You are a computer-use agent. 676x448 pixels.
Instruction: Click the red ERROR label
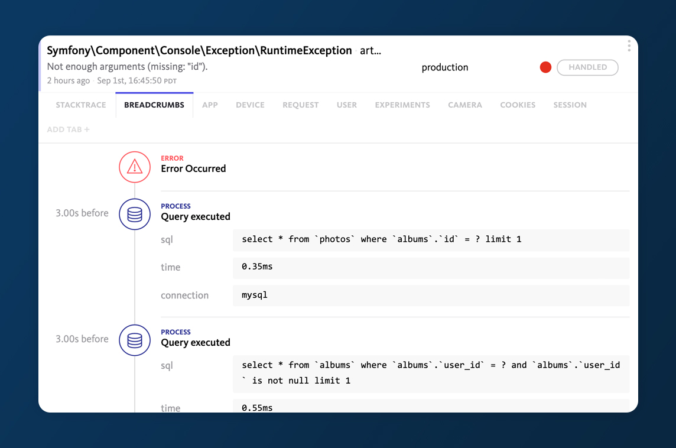(x=172, y=158)
